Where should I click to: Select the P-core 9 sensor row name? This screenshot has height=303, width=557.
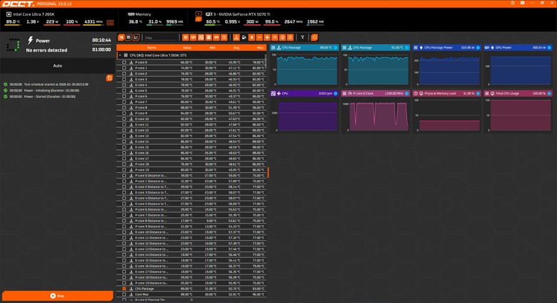click(141, 113)
